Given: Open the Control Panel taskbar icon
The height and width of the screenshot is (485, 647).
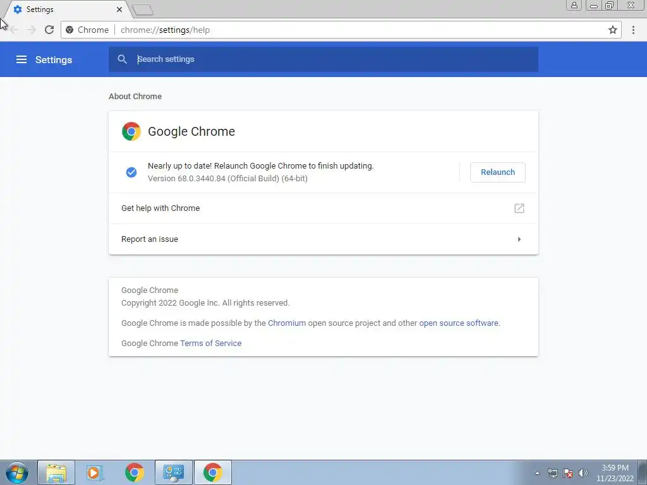Looking at the screenshot, I should click(173, 472).
